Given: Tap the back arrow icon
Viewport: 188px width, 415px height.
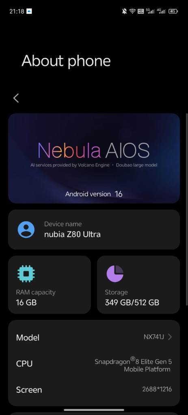Looking at the screenshot, I should tap(16, 98).
